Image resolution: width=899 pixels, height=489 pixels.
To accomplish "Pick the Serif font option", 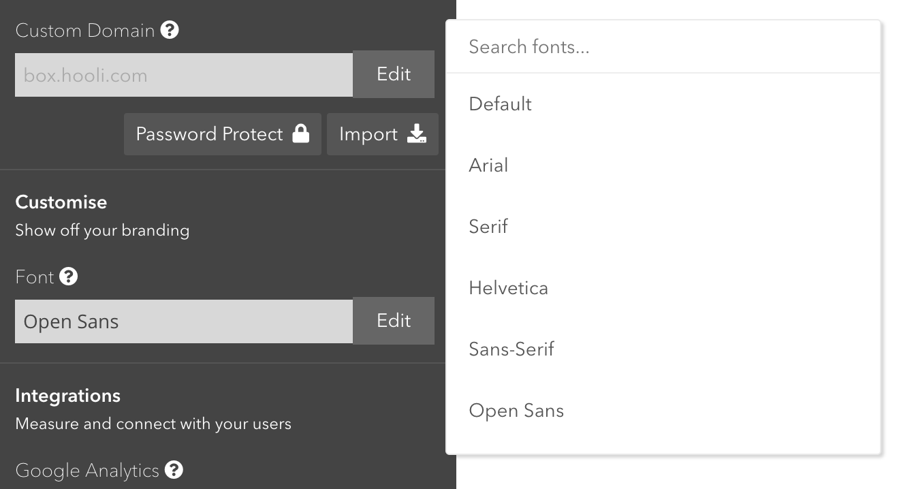I will [488, 227].
